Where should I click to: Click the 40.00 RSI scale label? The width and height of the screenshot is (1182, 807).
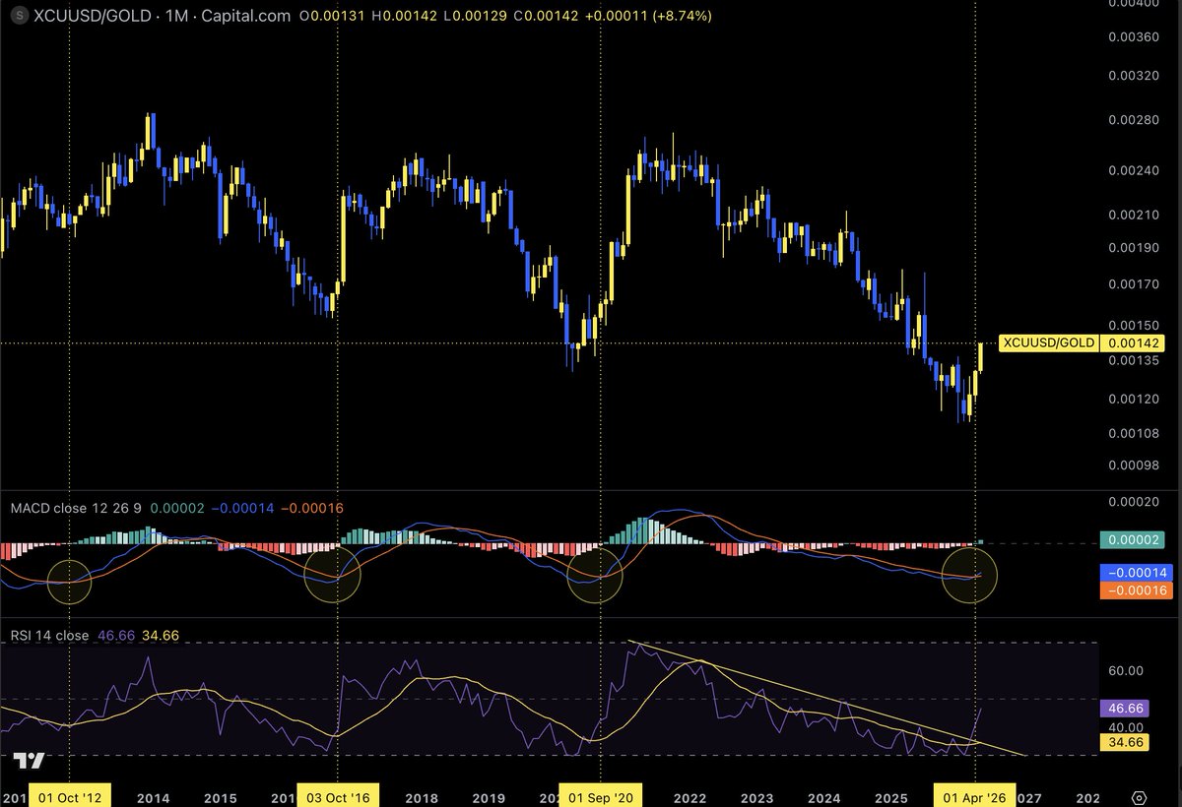(1125, 726)
